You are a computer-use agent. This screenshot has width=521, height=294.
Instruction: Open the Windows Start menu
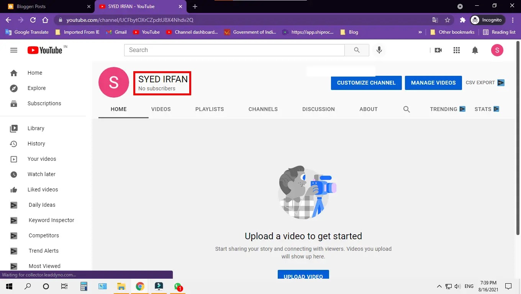click(x=8, y=286)
